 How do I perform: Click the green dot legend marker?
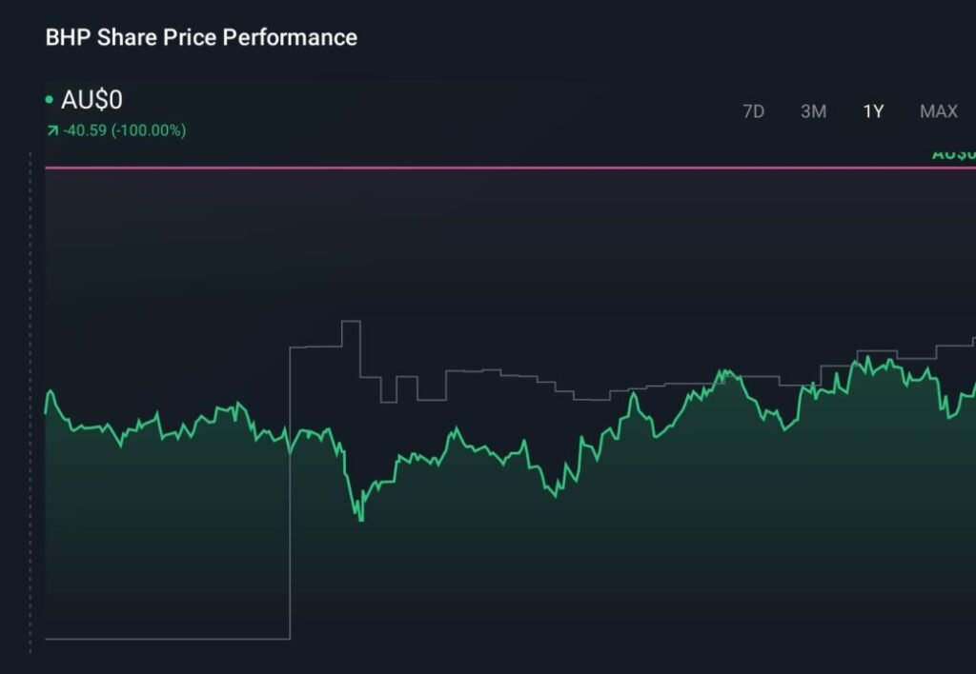coord(48,98)
